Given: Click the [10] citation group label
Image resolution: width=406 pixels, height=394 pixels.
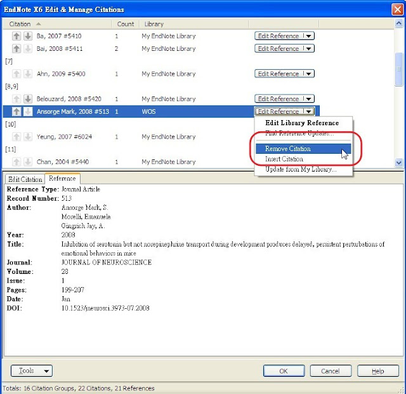Looking at the screenshot, I should pos(10,125).
